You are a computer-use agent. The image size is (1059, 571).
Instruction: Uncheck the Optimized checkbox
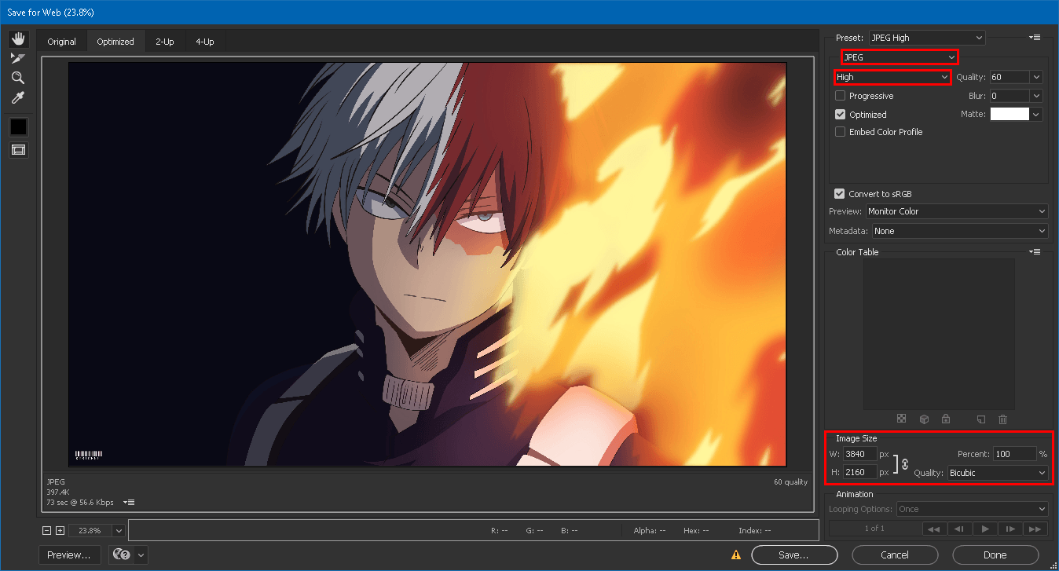(x=841, y=115)
